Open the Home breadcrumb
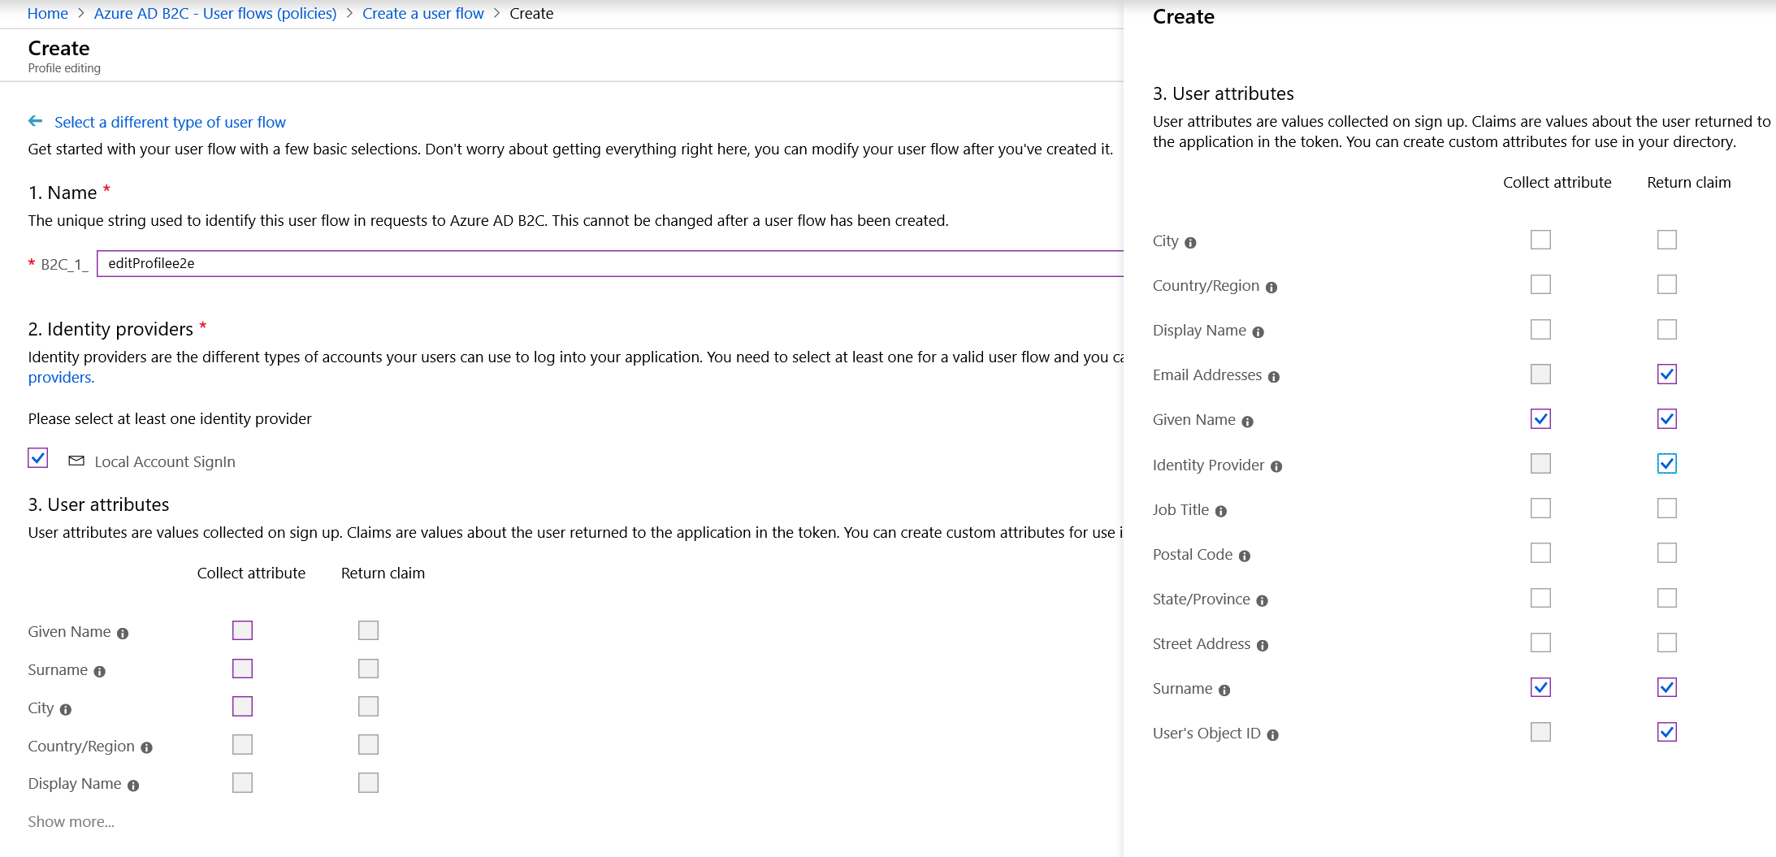The height and width of the screenshot is (857, 1776). (47, 13)
